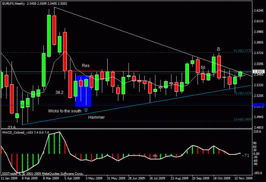Image resolution: width=266 pixels, height=182 pixels.
Task: Click the 'Wicks to the south' annotation
Action: click(x=65, y=111)
